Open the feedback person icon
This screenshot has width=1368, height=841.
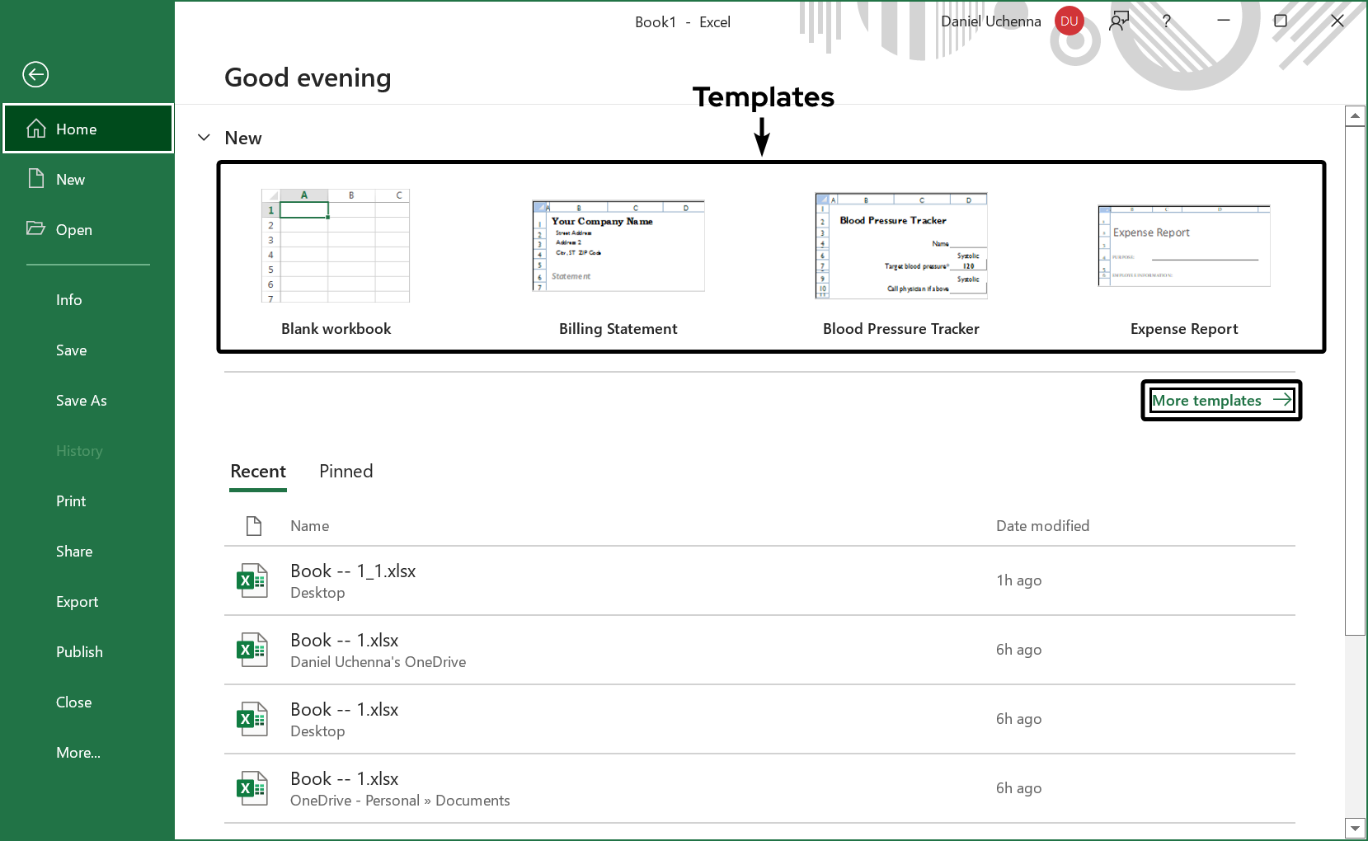point(1119,21)
